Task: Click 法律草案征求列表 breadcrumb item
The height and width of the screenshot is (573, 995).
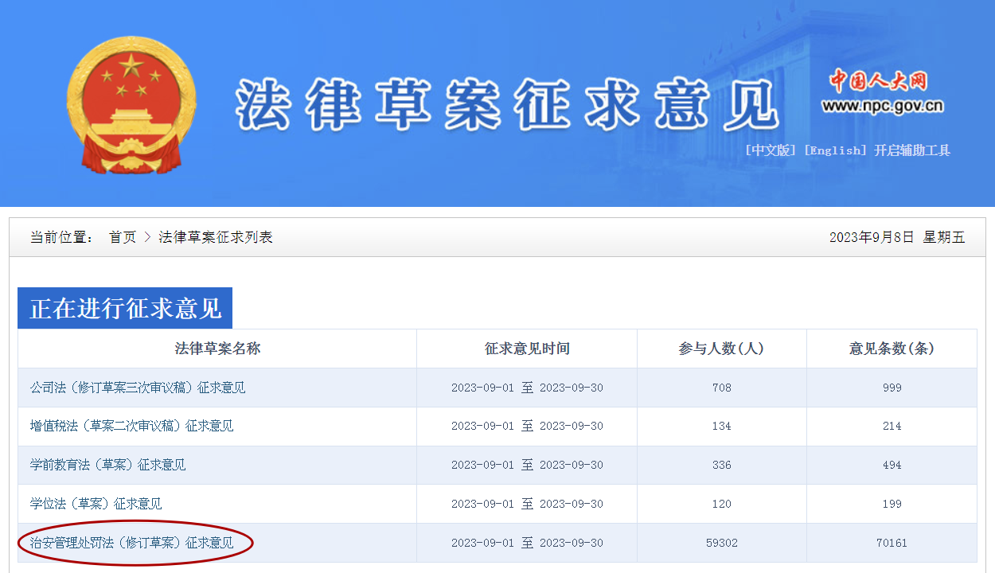Action: (216, 237)
